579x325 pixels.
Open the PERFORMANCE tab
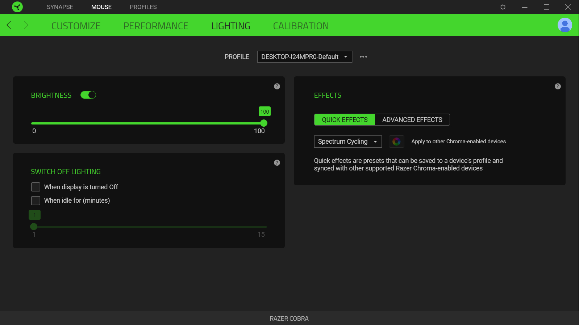(156, 26)
